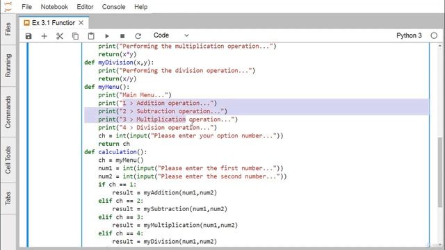Open the Tabs sidebar panel
This screenshot has width=445, height=250.
click(x=8, y=198)
